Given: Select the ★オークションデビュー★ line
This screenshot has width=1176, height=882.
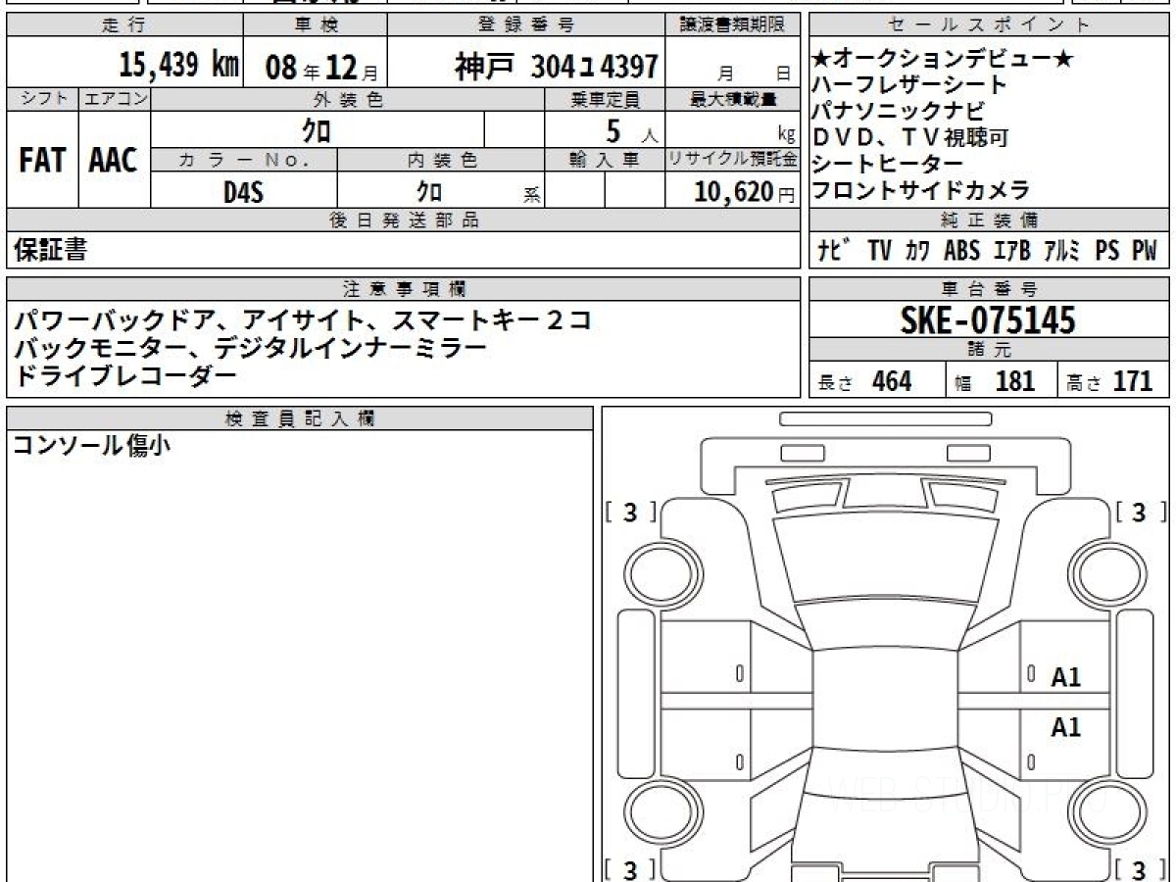Looking at the screenshot, I should click(944, 59).
